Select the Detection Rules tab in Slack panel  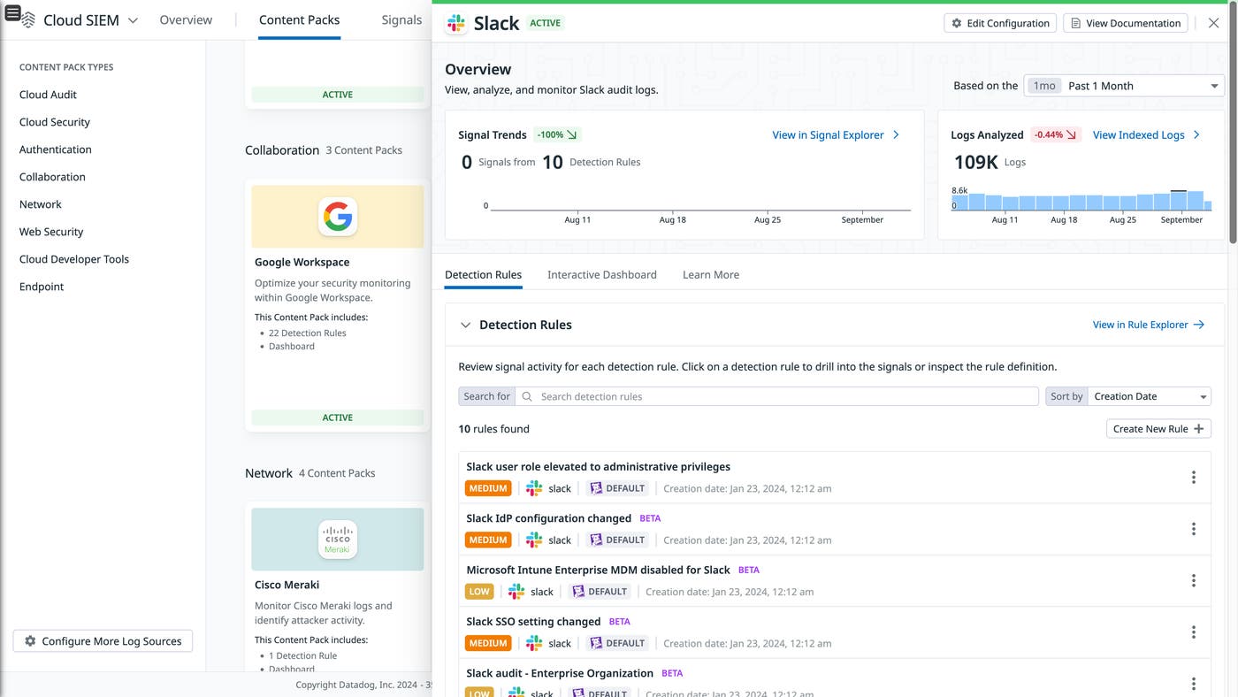(483, 274)
